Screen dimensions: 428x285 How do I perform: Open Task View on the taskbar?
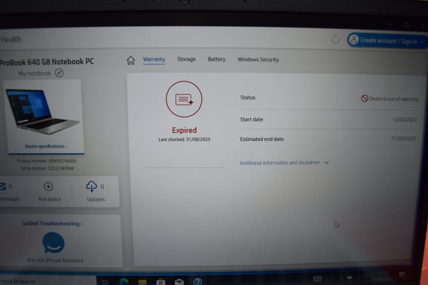point(105,282)
